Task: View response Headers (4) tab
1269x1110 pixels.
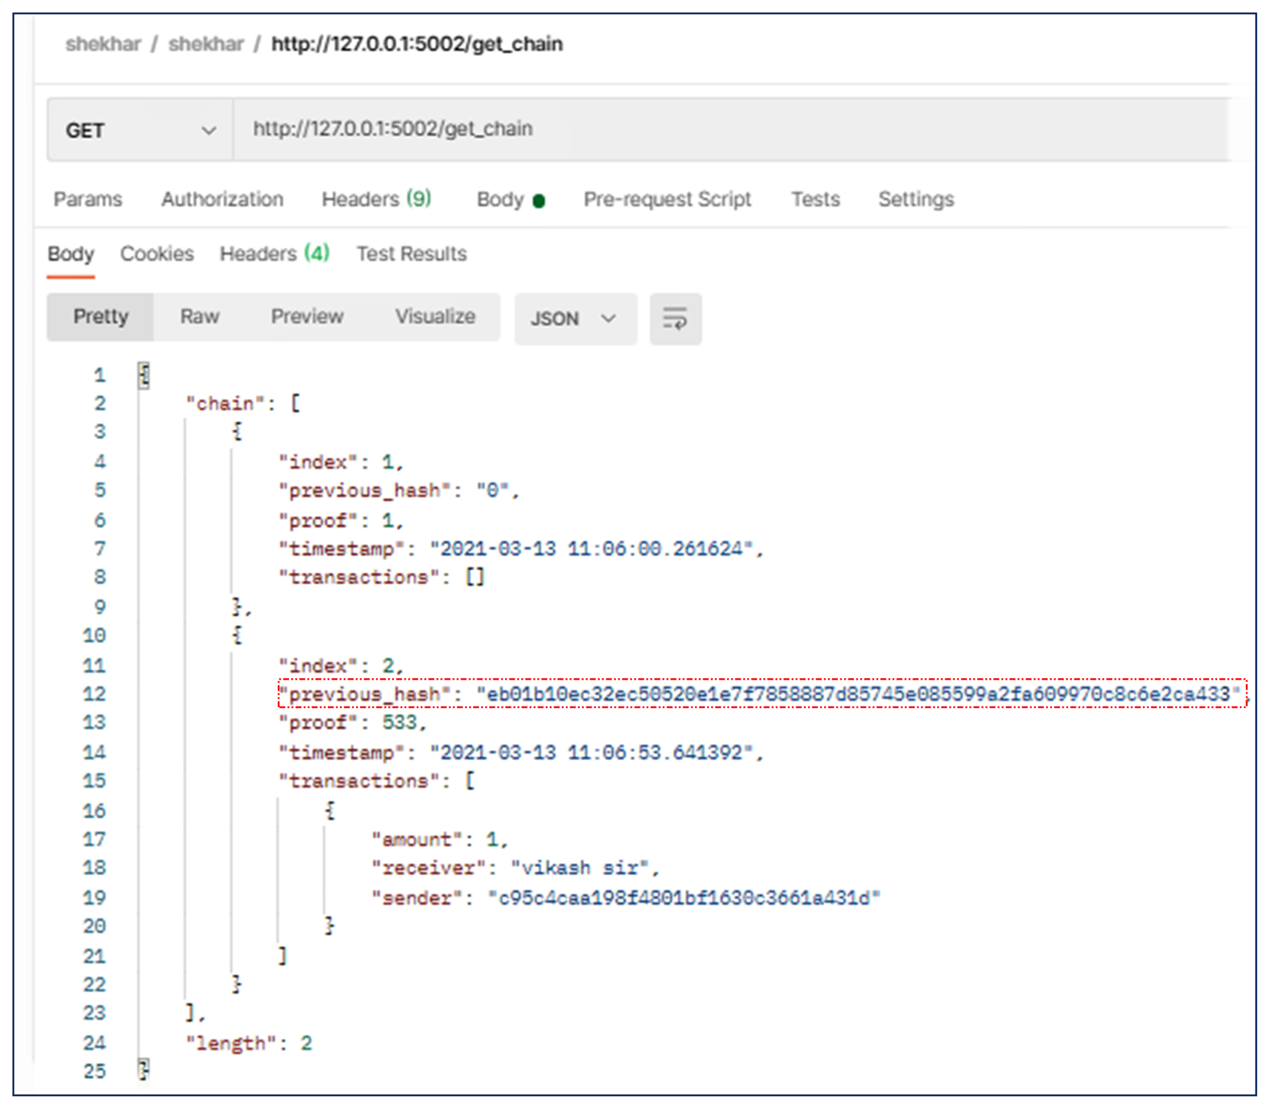Action: [274, 253]
